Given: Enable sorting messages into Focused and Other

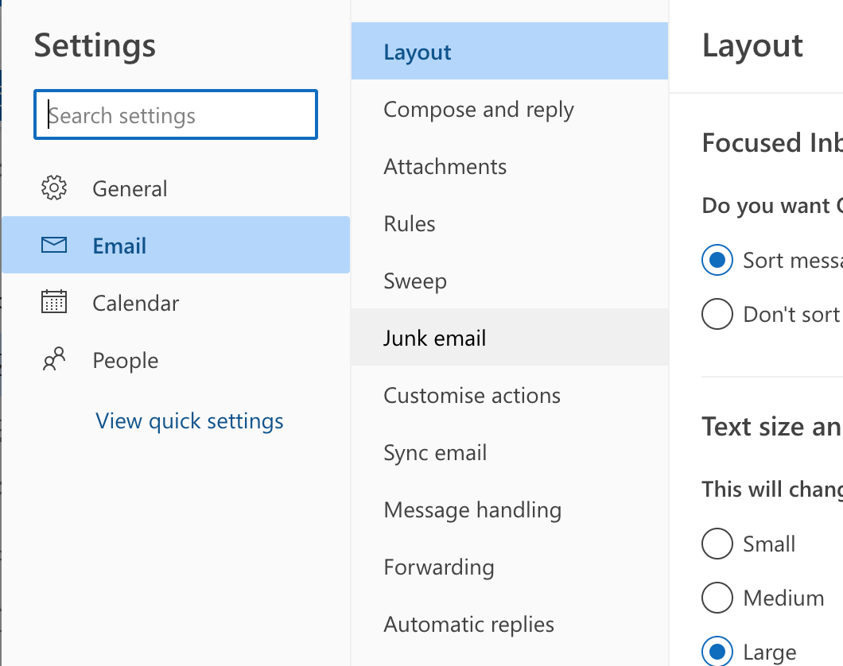Looking at the screenshot, I should point(717,260).
